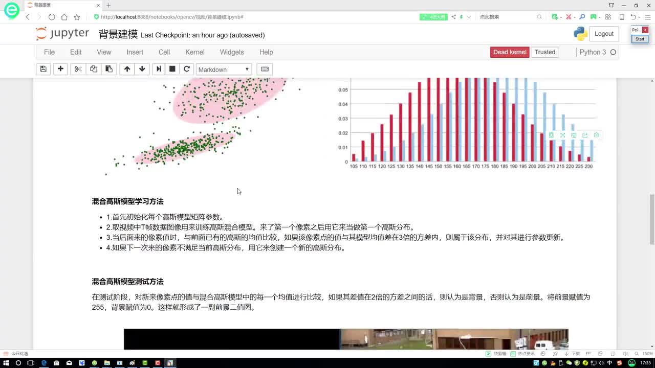Viewport: 655px width, 368px height.
Task: Move the selected cell down
Action: click(142, 69)
